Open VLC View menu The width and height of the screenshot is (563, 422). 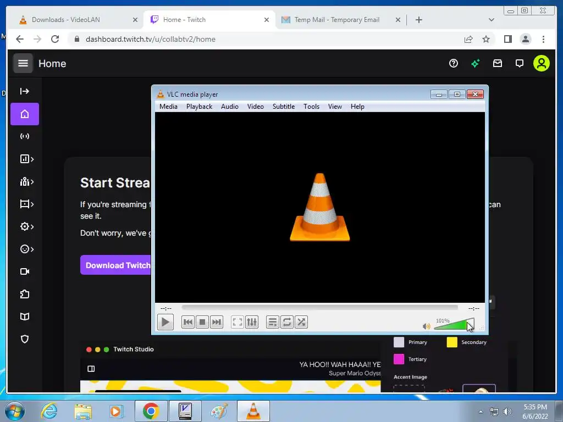(335, 107)
